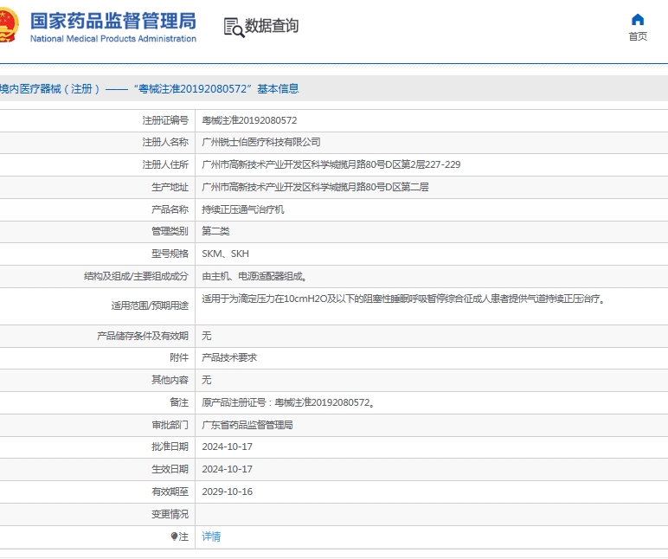Click the 批准日期 label

170,447
